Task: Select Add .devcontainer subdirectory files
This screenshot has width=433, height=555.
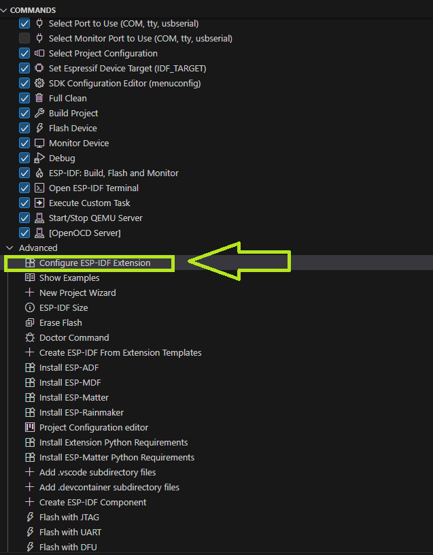Action: 109,487
